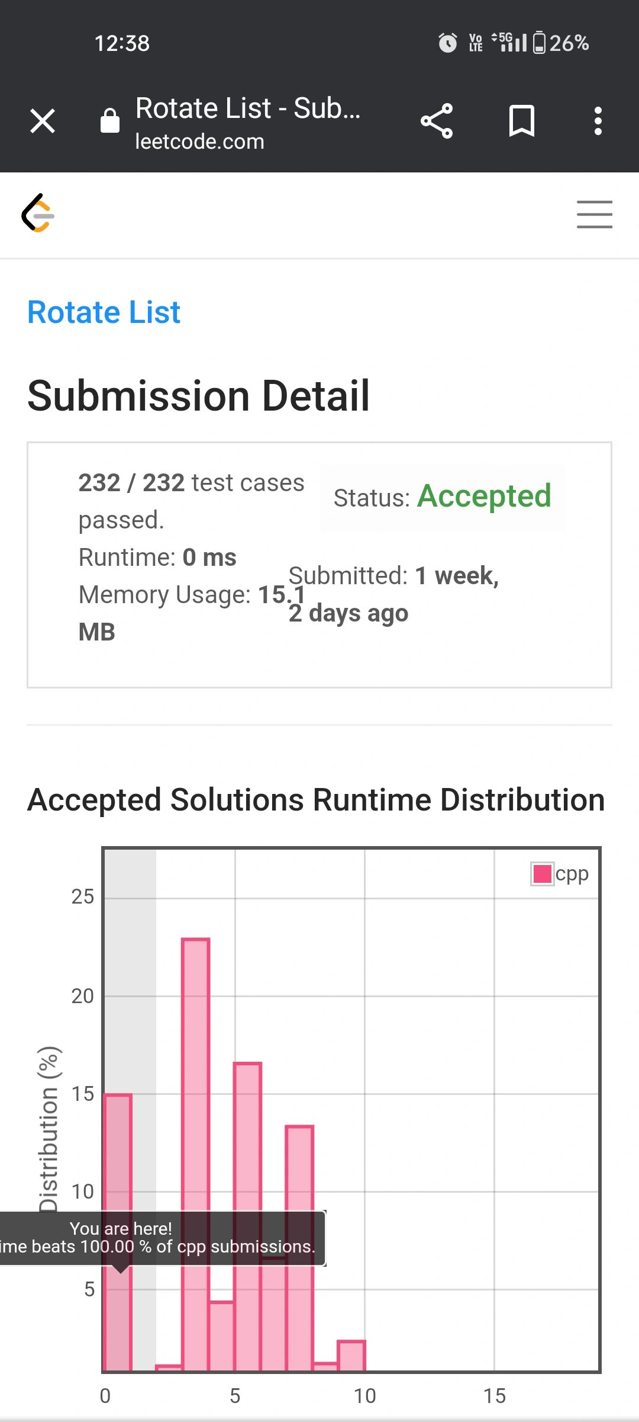Tap the leetcode.com address text
The height and width of the screenshot is (1422, 639).
(199, 142)
